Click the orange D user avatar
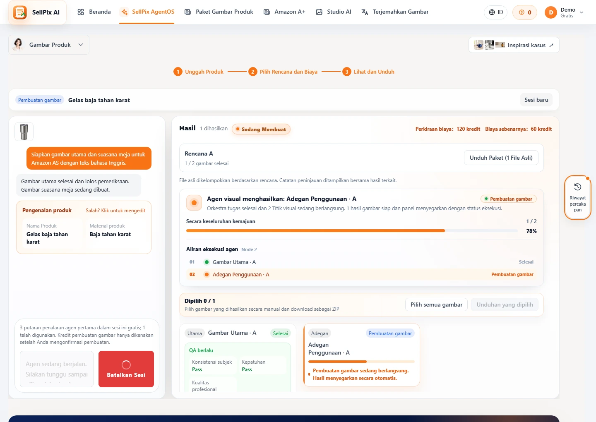Screen dimensions: 596x422 point(551,12)
